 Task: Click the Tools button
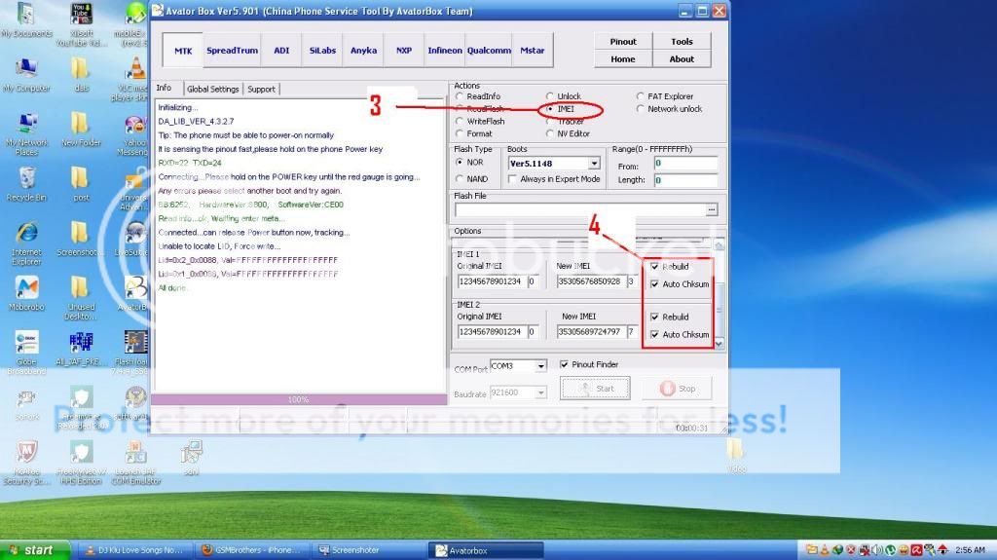coord(682,41)
